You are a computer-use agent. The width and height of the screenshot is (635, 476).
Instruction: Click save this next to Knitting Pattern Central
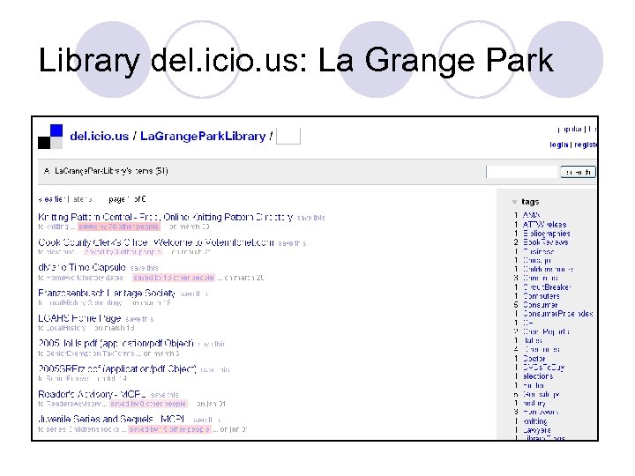point(310,218)
